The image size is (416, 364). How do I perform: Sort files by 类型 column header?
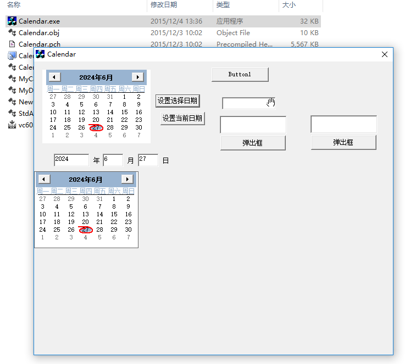[x=223, y=5]
